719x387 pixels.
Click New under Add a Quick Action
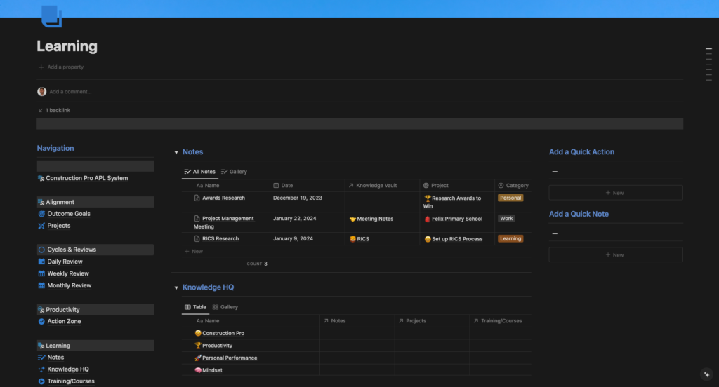[x=615, y=193]
